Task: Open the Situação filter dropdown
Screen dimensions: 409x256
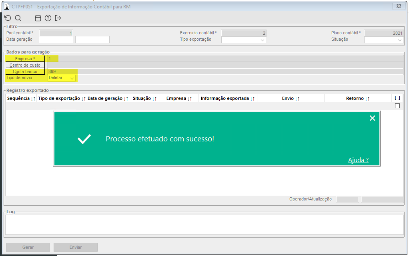Action: [x=400, y=40]
